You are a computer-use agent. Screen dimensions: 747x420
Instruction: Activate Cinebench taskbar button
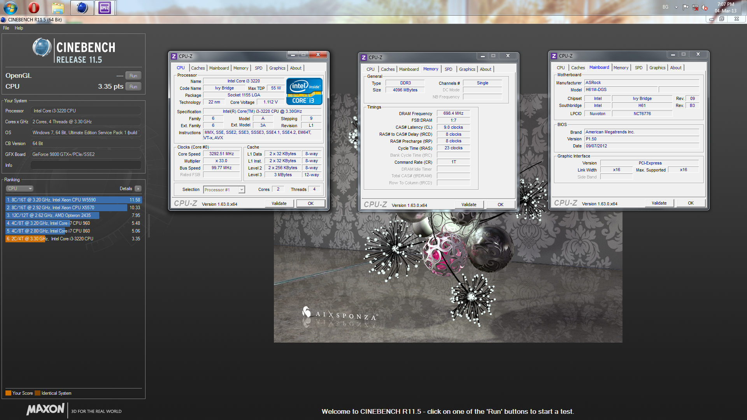[82, 7]
